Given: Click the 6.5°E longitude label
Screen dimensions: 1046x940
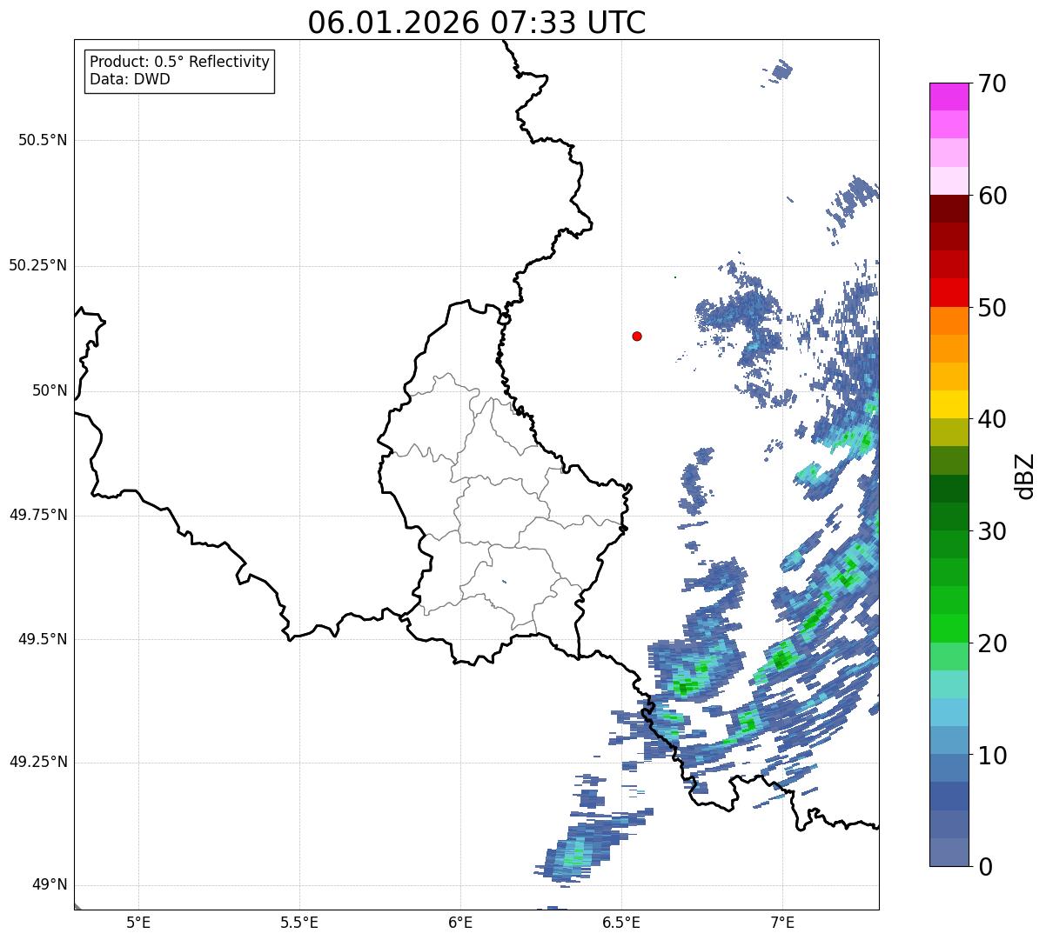Looking at the screenshot, I should click(621, 922).
